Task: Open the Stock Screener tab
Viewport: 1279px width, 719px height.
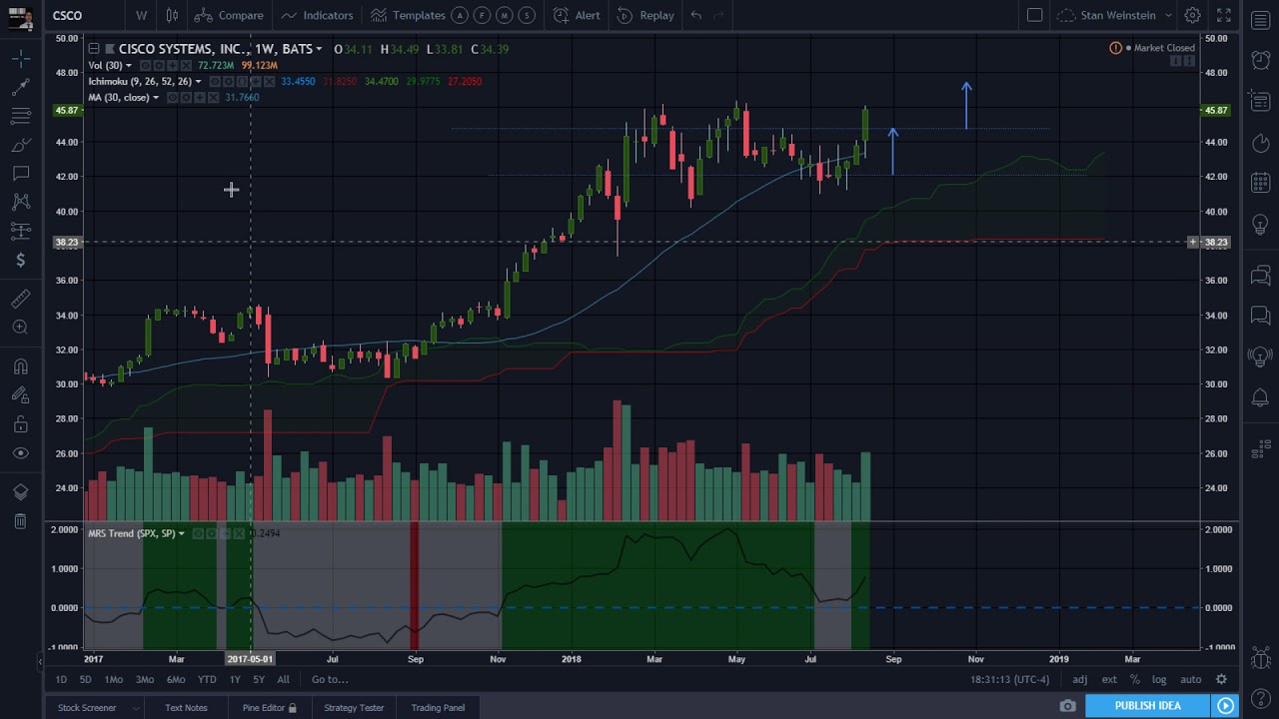Action: (x=87, y=707)
